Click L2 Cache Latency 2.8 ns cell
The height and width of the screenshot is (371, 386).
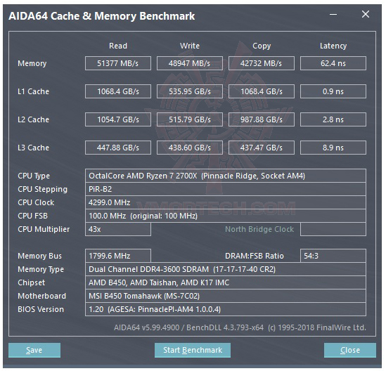[333, 119]
